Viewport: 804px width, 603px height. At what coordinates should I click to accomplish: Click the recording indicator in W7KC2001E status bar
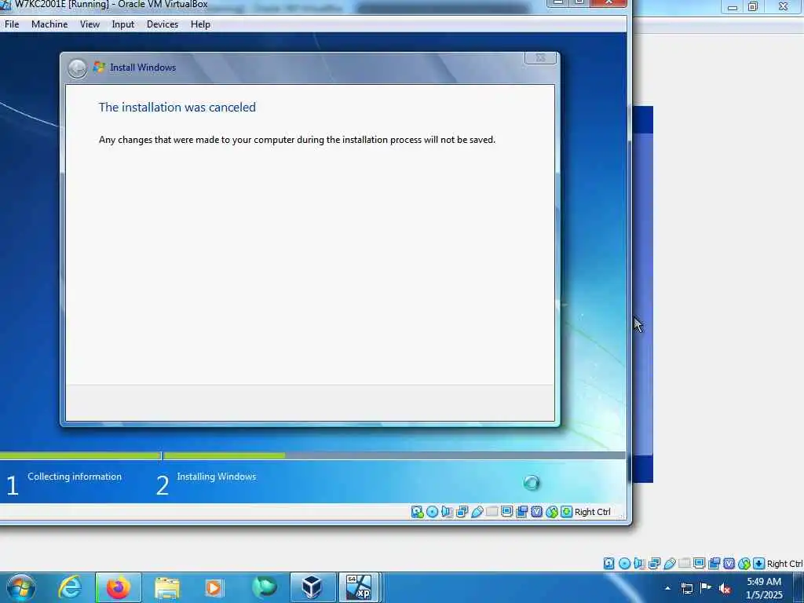point(521,512)
